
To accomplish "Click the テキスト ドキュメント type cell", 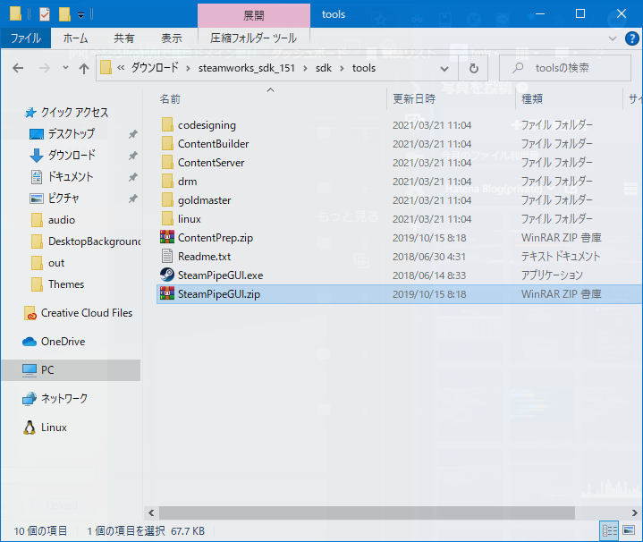I will pyautogui.click(x=561, y=256).
